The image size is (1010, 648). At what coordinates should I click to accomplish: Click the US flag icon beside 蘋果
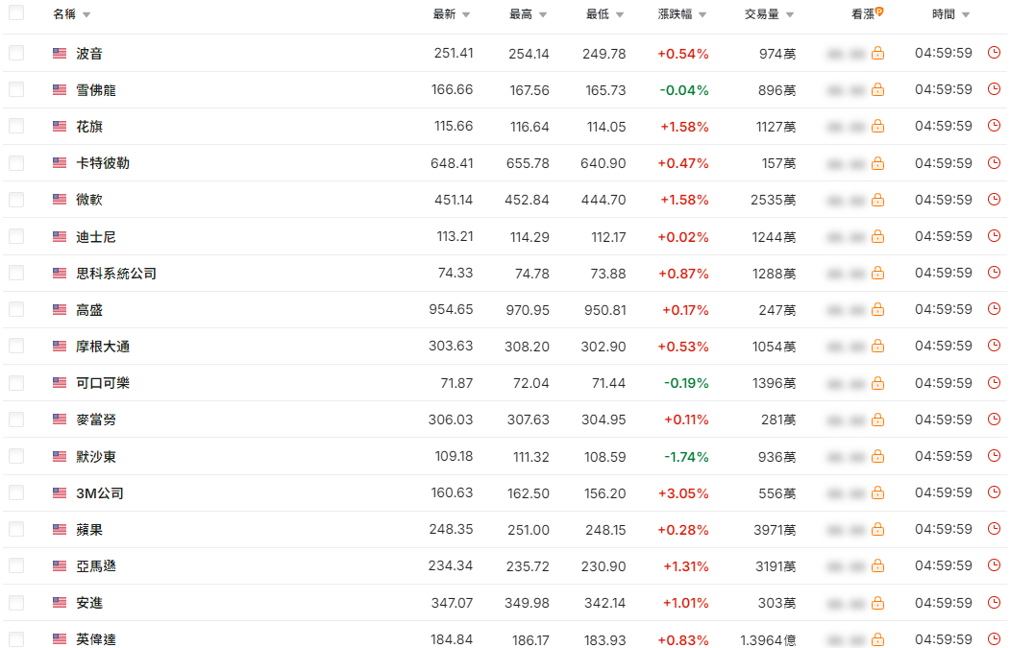(x=60, y=530)
